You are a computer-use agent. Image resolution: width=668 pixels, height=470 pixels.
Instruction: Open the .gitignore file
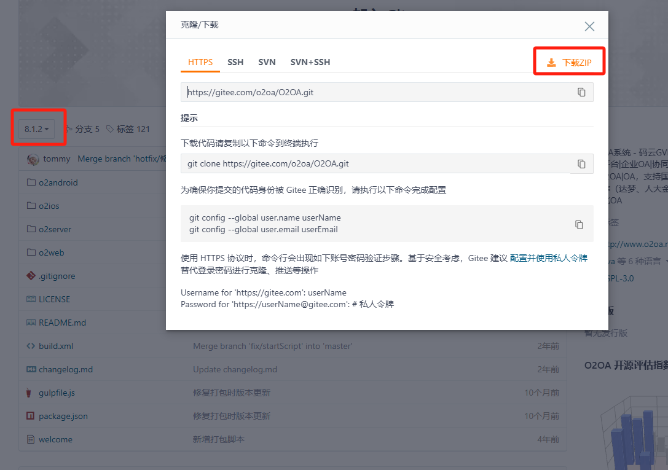pos(57,276)
